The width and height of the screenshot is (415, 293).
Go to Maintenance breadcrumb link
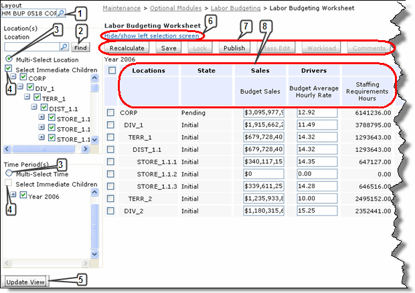pos(123,7)
